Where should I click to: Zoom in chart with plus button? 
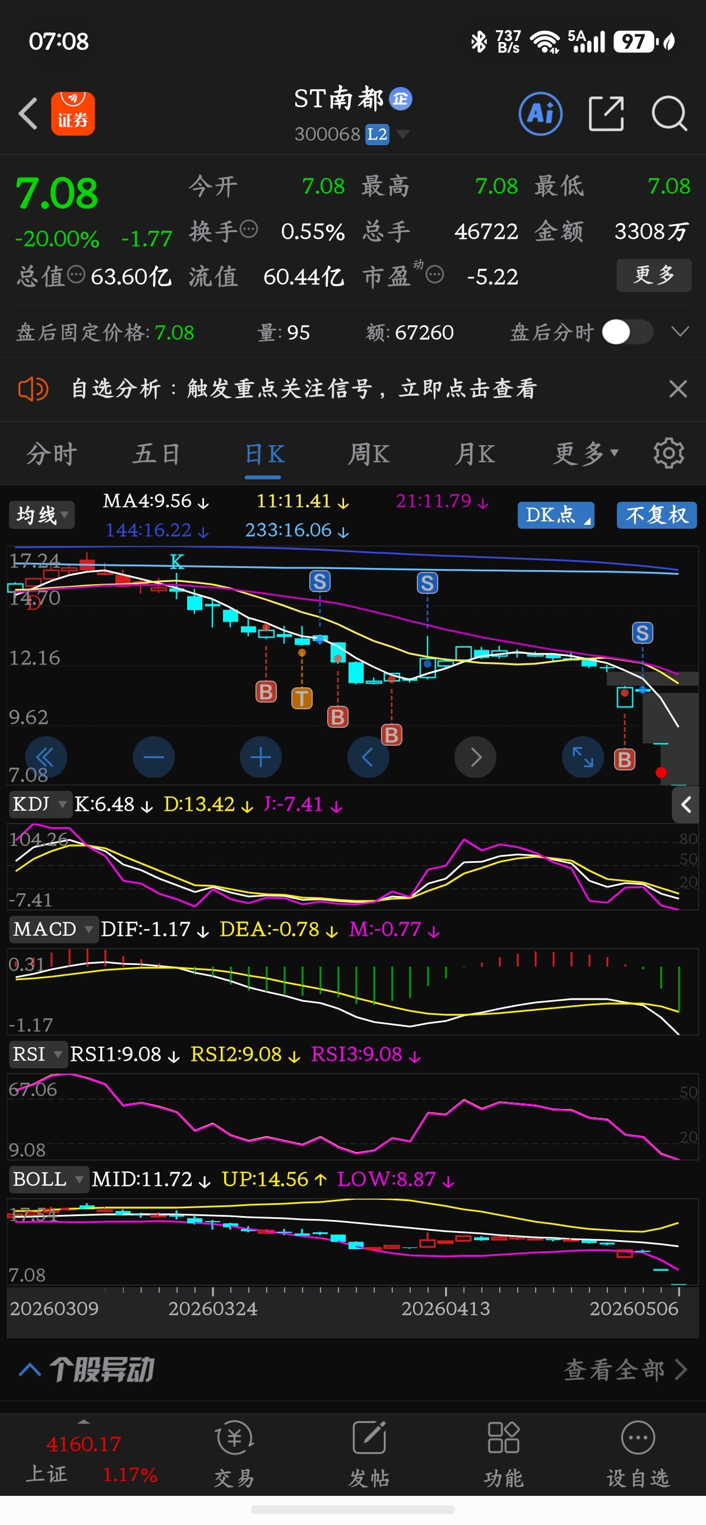click(x=261, y=757)
